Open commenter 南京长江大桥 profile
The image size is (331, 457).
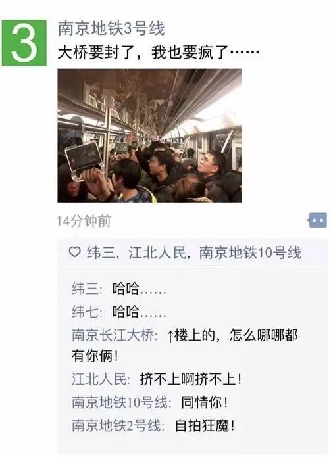tap(113, 335)
